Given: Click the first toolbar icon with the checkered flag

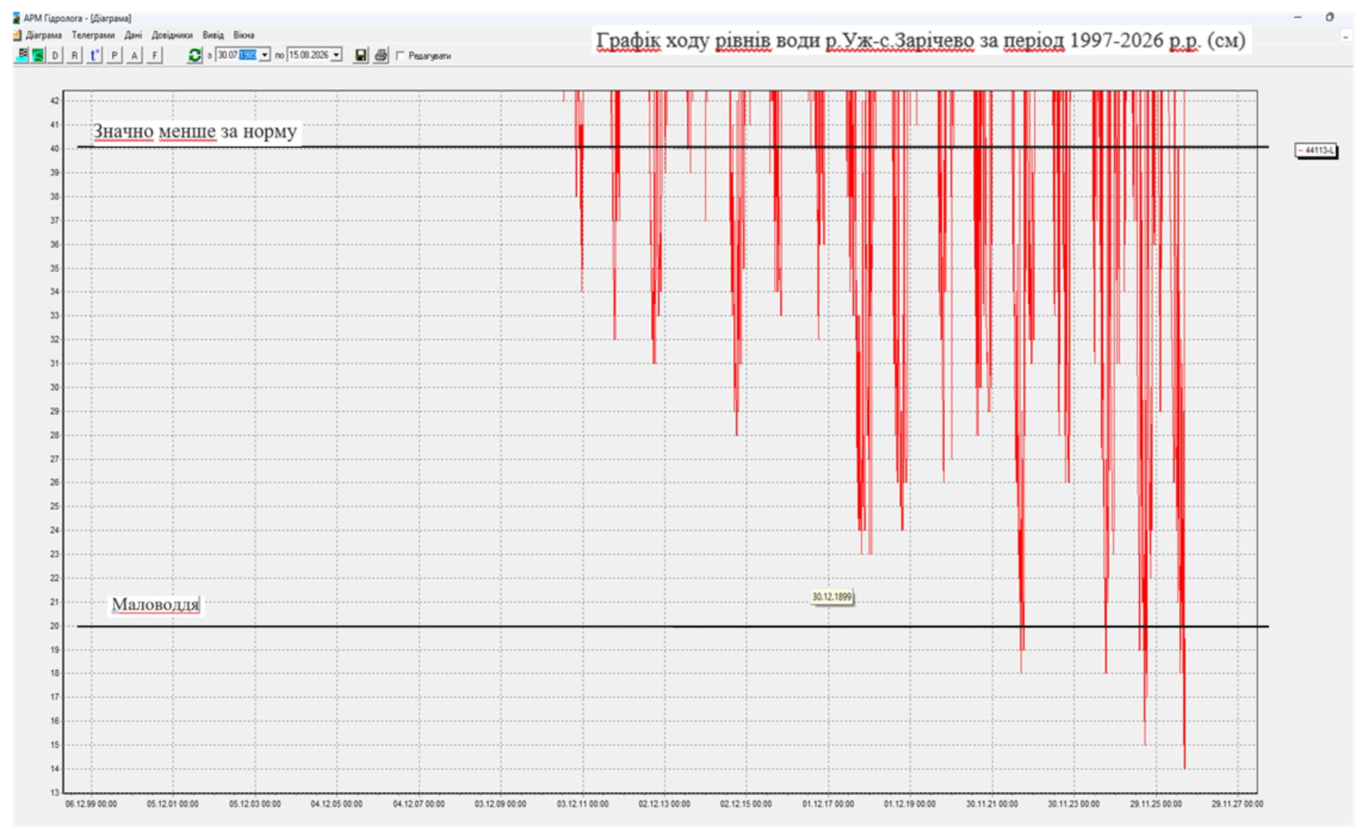Looking at the screenshot, I should coord(21,55).
